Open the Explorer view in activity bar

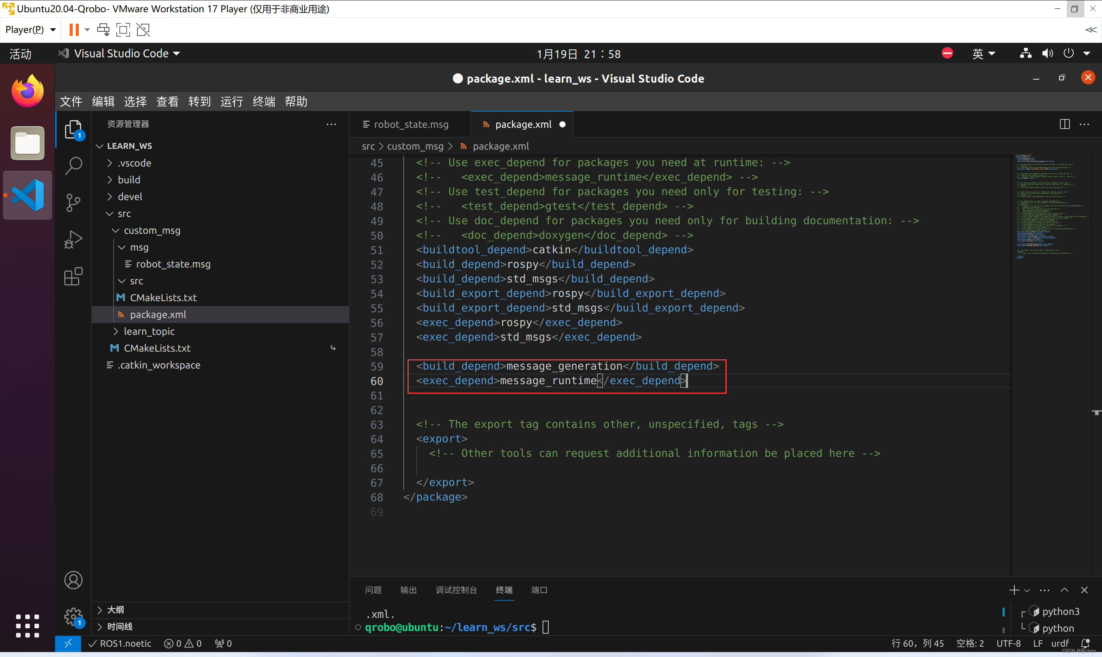click(73, 130)
